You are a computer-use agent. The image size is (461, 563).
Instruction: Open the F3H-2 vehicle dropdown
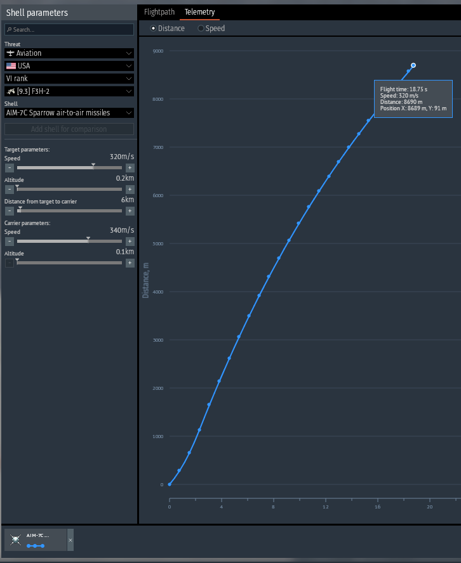[x=69, y=91]
